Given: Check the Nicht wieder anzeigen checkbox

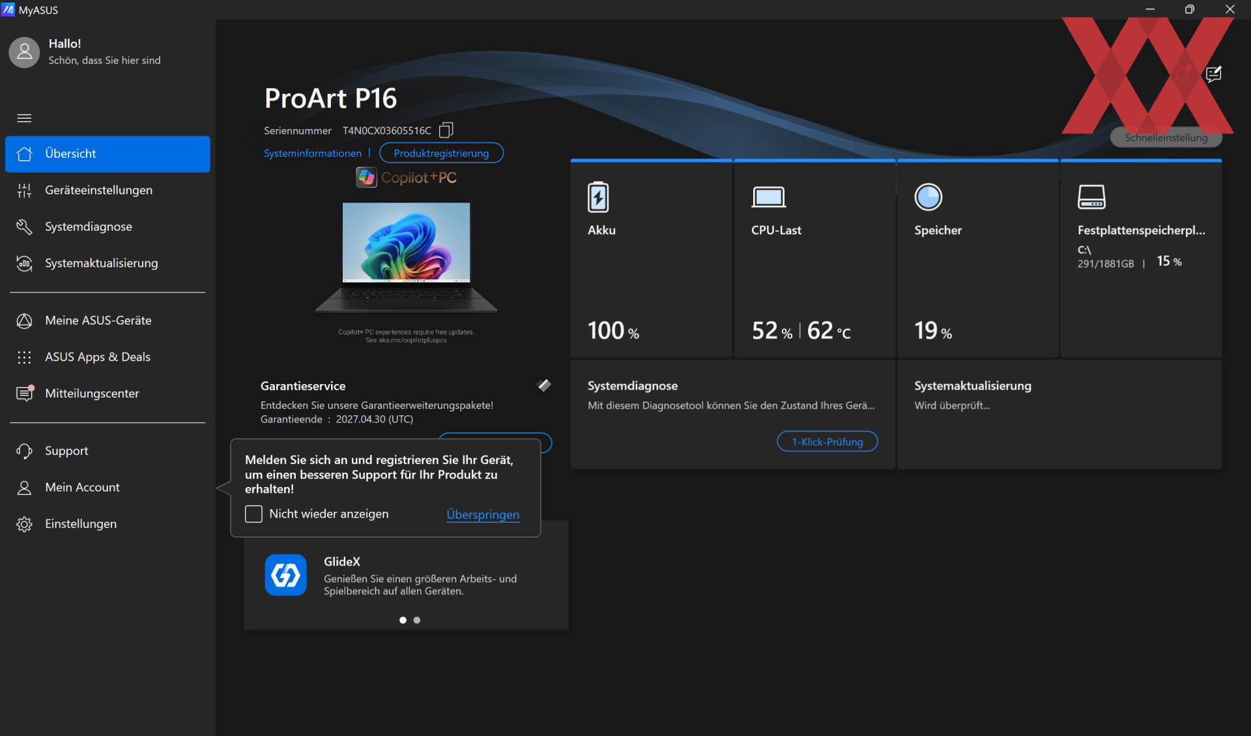Looking at the screenshot, I should click(x=253, y=514).
